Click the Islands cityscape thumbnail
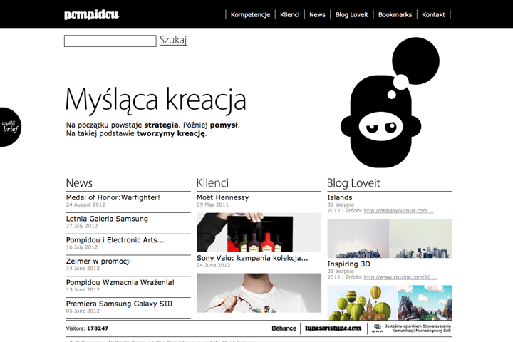The width and height of the screenshot is (513, 342). pos(390,238)
